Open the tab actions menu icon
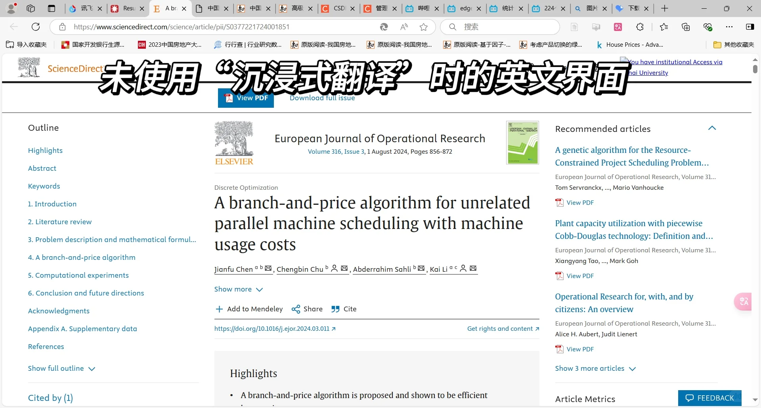Screen dimensions: 761x408 52,8
